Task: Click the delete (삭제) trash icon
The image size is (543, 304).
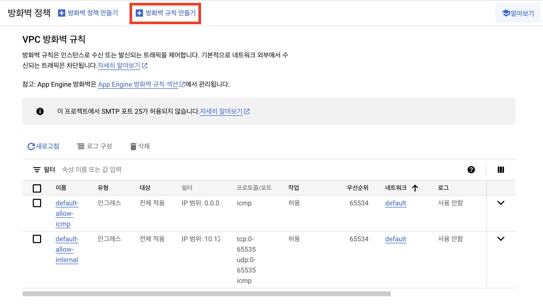Action: click(133, 147)
